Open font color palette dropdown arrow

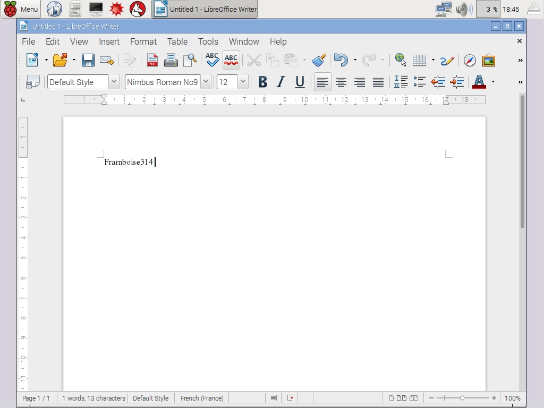493,82
